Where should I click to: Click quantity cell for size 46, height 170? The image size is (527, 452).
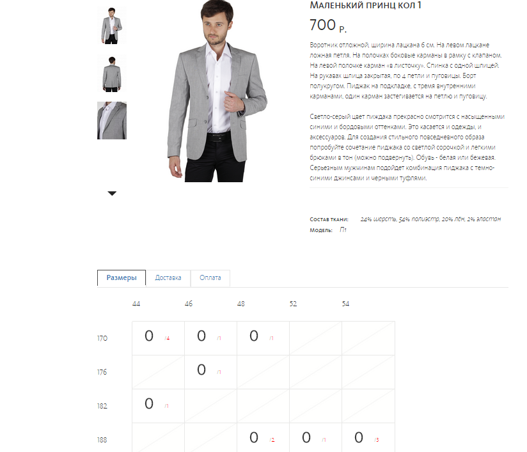(x=210, y=338)
